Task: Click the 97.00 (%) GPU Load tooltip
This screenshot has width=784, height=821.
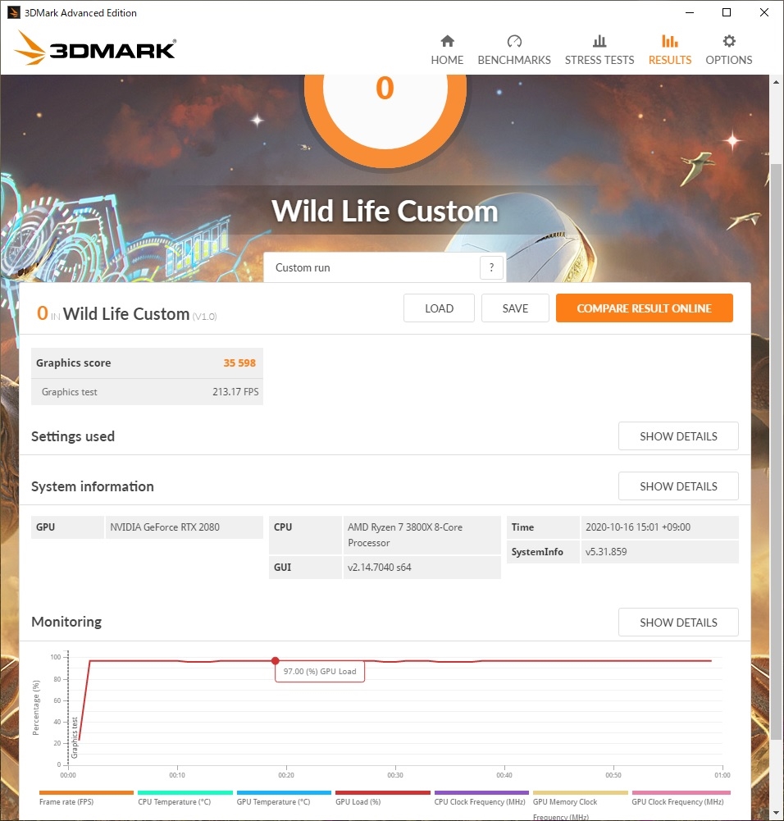Action: pyautogui.click(x=320, y=671)
